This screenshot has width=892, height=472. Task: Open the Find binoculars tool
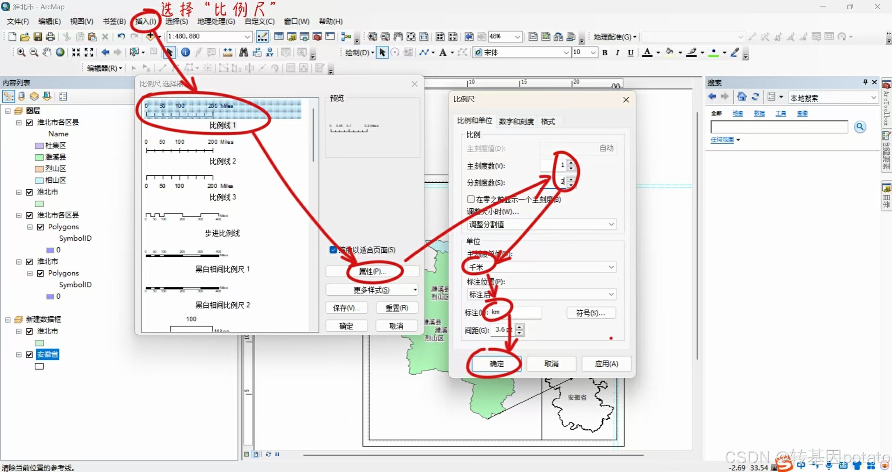coord(243,52)
